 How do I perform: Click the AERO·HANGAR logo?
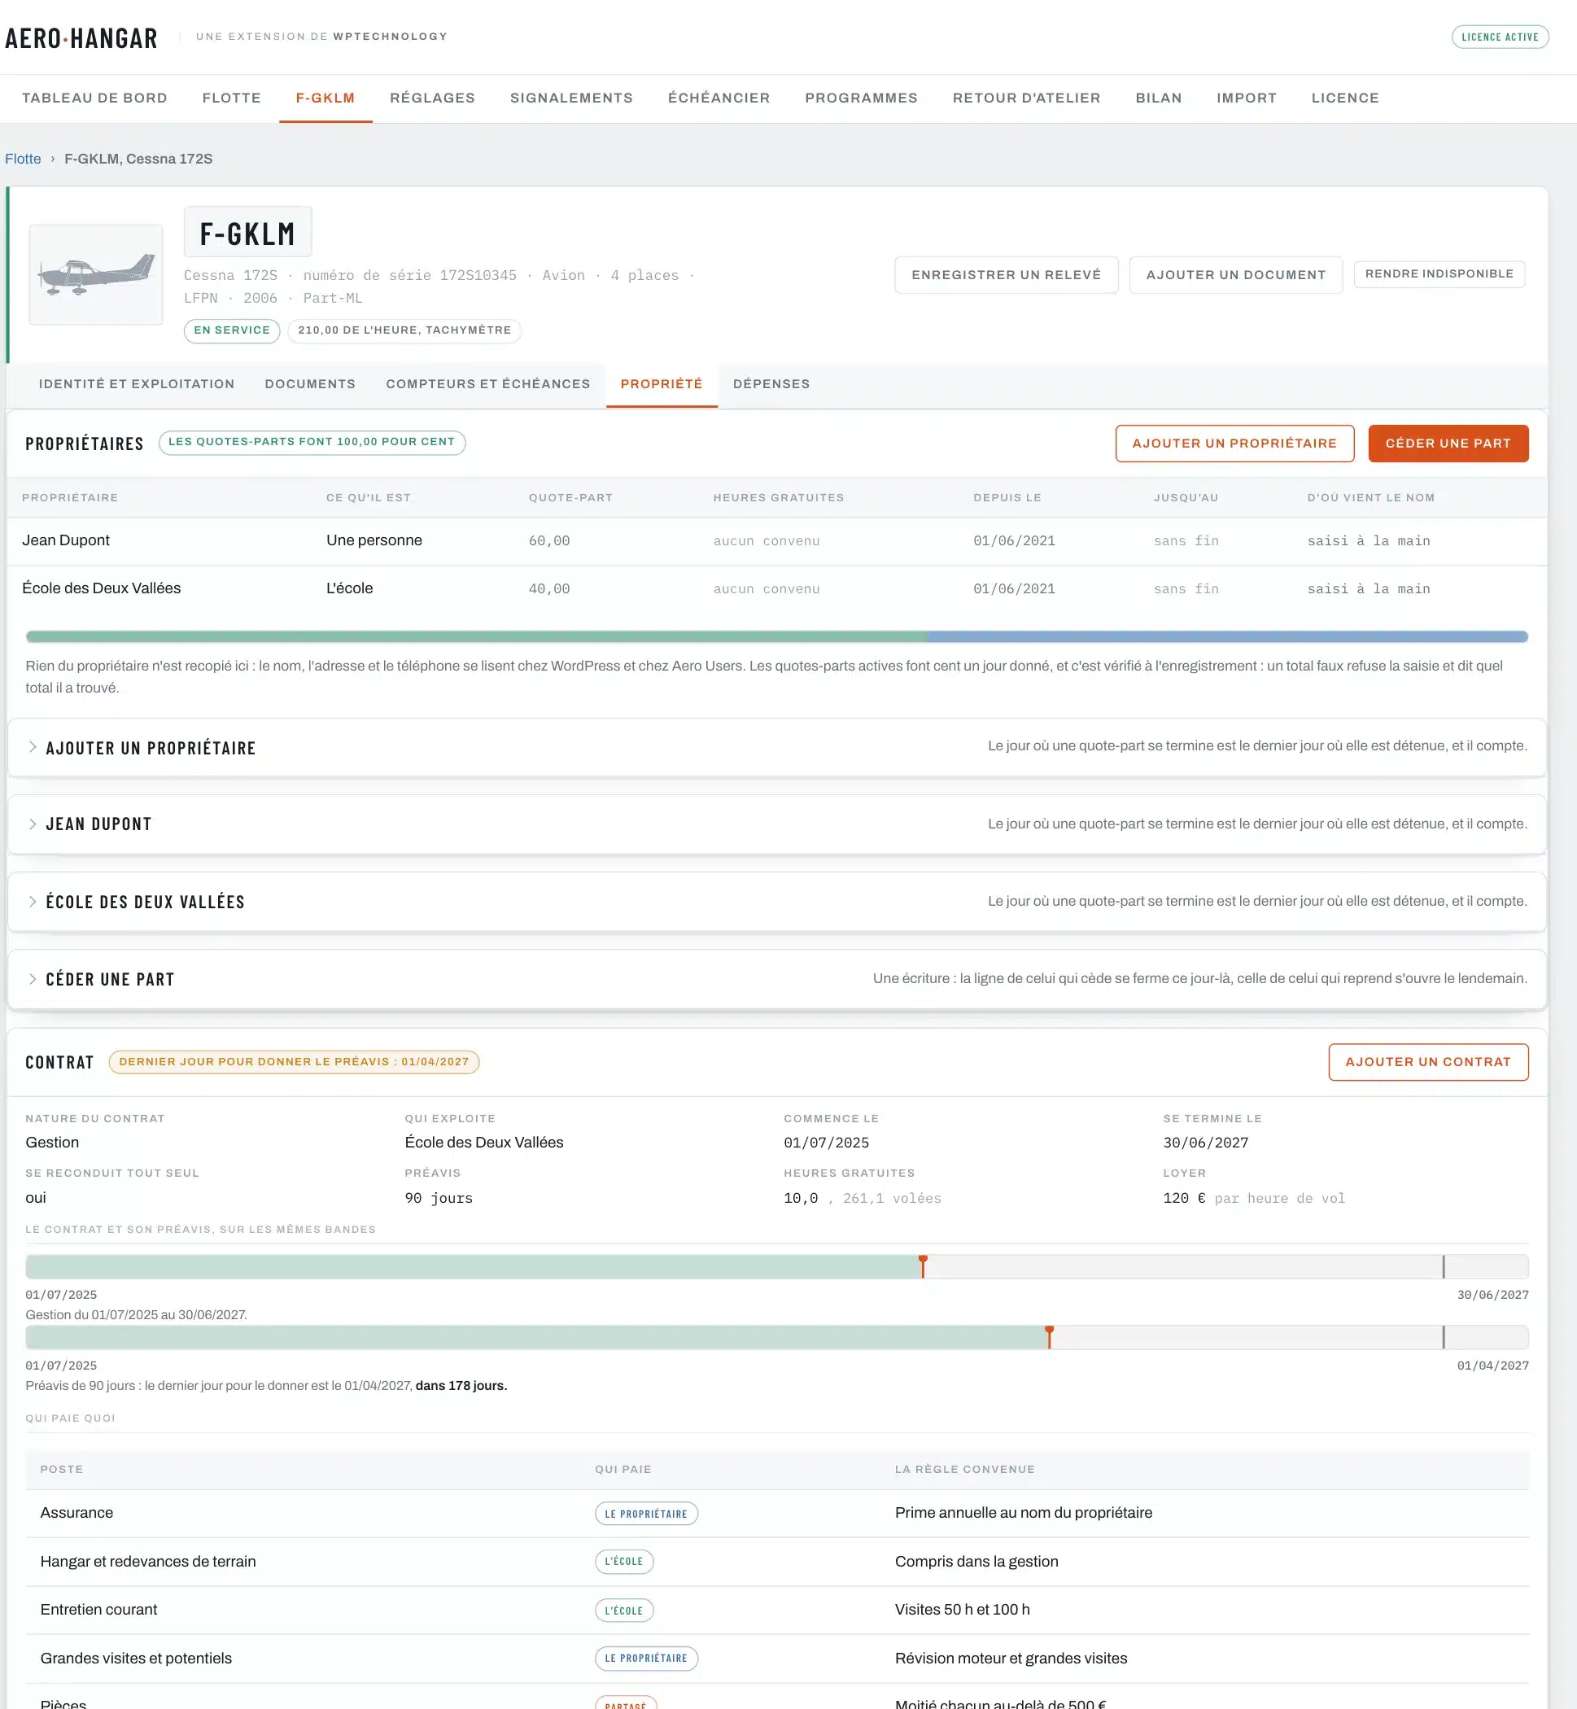[x=81, y=38]
